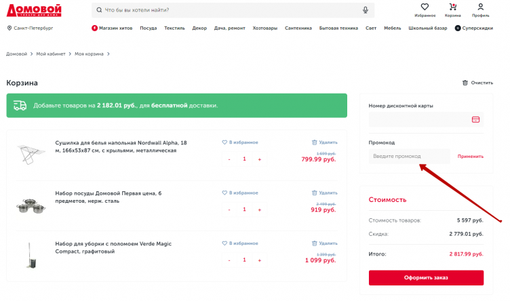Click the search magnifier icon
Image resolution: width=510 pixels, height=301 pixels.
tap(99, 10)
